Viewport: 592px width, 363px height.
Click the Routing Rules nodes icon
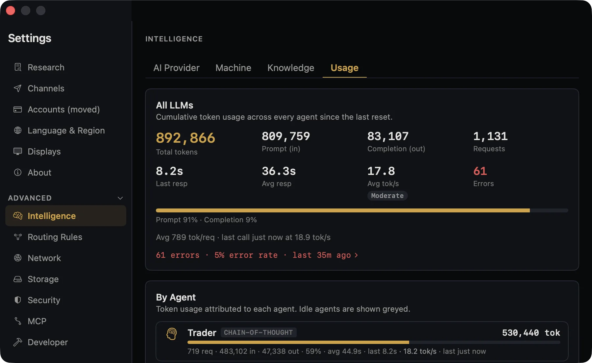pos(18,237)
